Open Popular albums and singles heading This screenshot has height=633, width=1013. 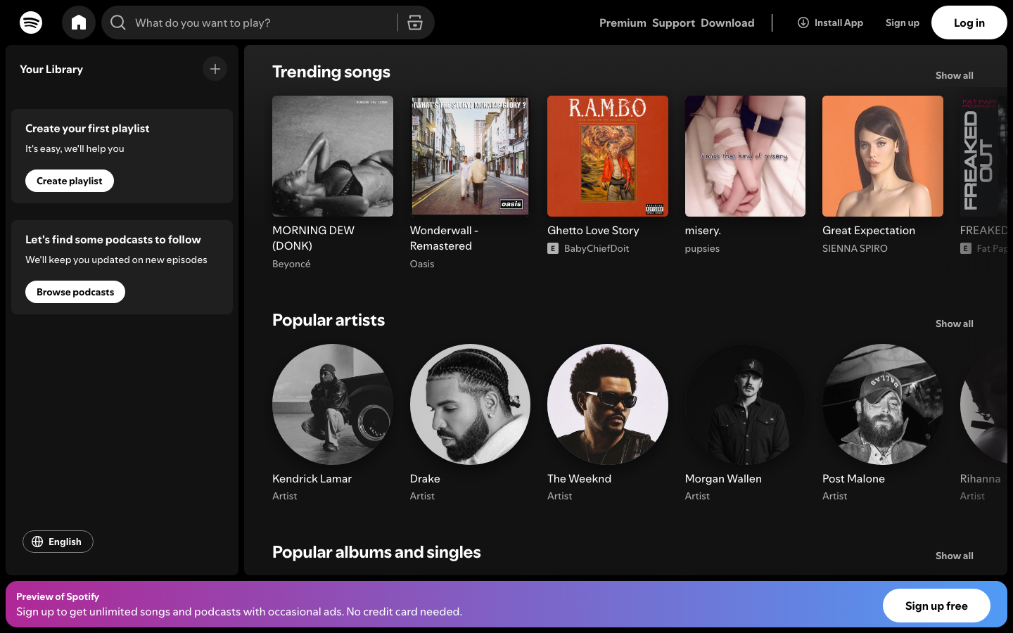tap(376, 552)
